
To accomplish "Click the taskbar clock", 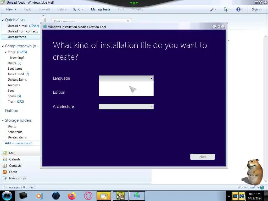I will click(x=255, y=196).
